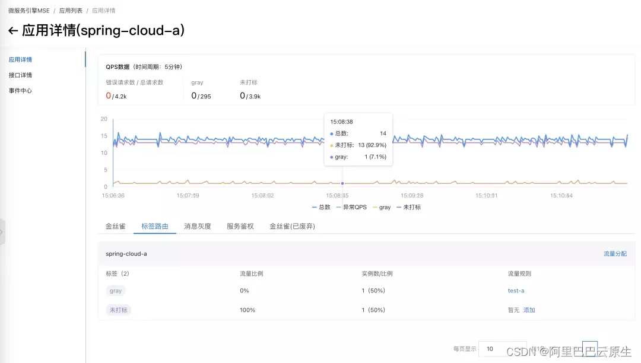Click 未打标 QPS value 0/3.9k
Viewport: 641px width, 363px height.
pos(250,96)
